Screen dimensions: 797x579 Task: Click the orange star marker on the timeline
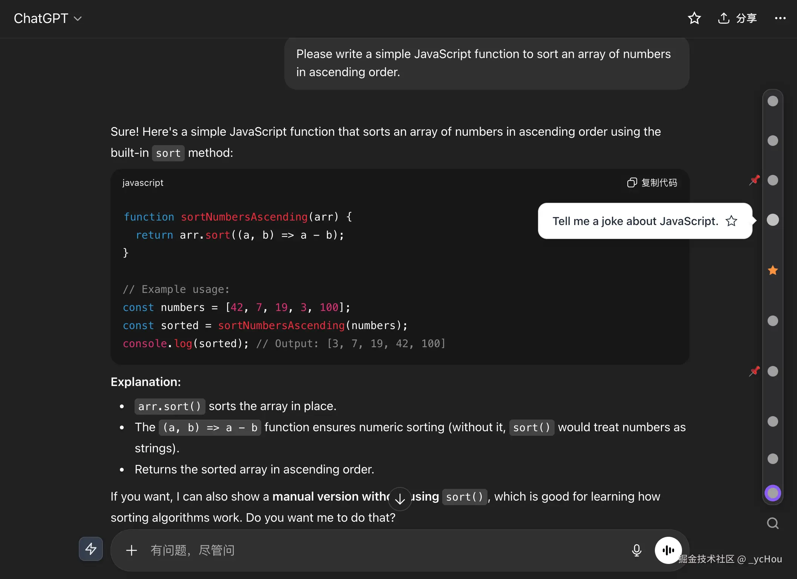point(772,270)
